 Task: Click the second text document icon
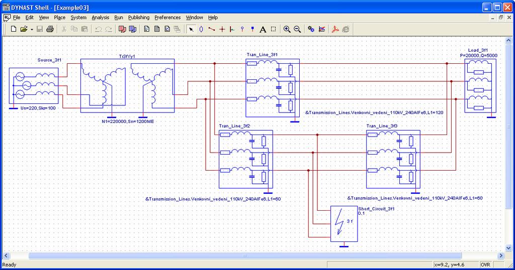157,29
